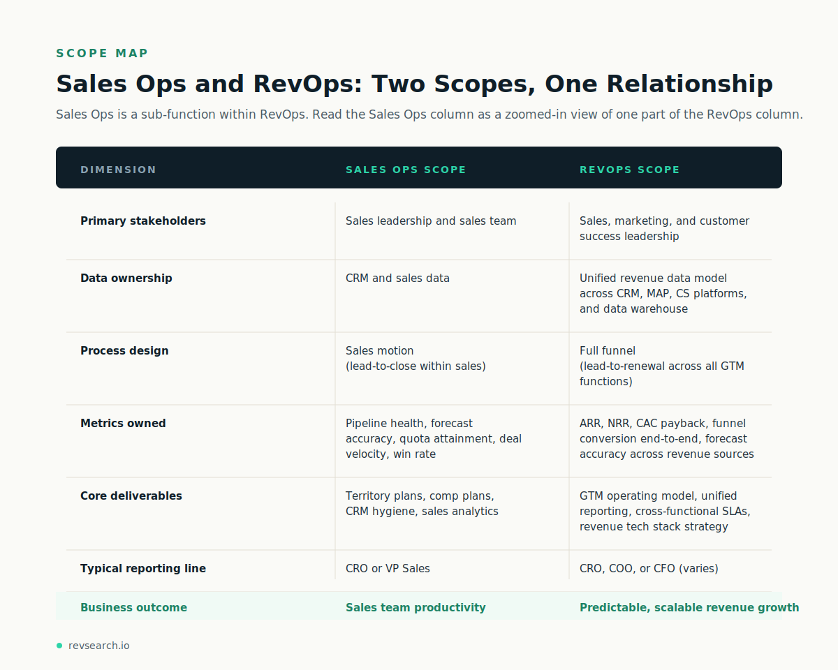The width and height of the screenshot is (838, 670).
Task: Click the green dot beside revsearch.io
Action: pos(59,645)
